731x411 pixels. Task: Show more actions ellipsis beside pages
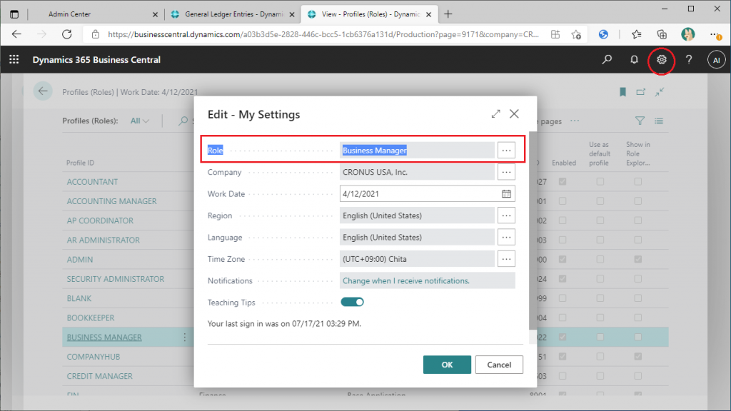[x=575, y=121]
